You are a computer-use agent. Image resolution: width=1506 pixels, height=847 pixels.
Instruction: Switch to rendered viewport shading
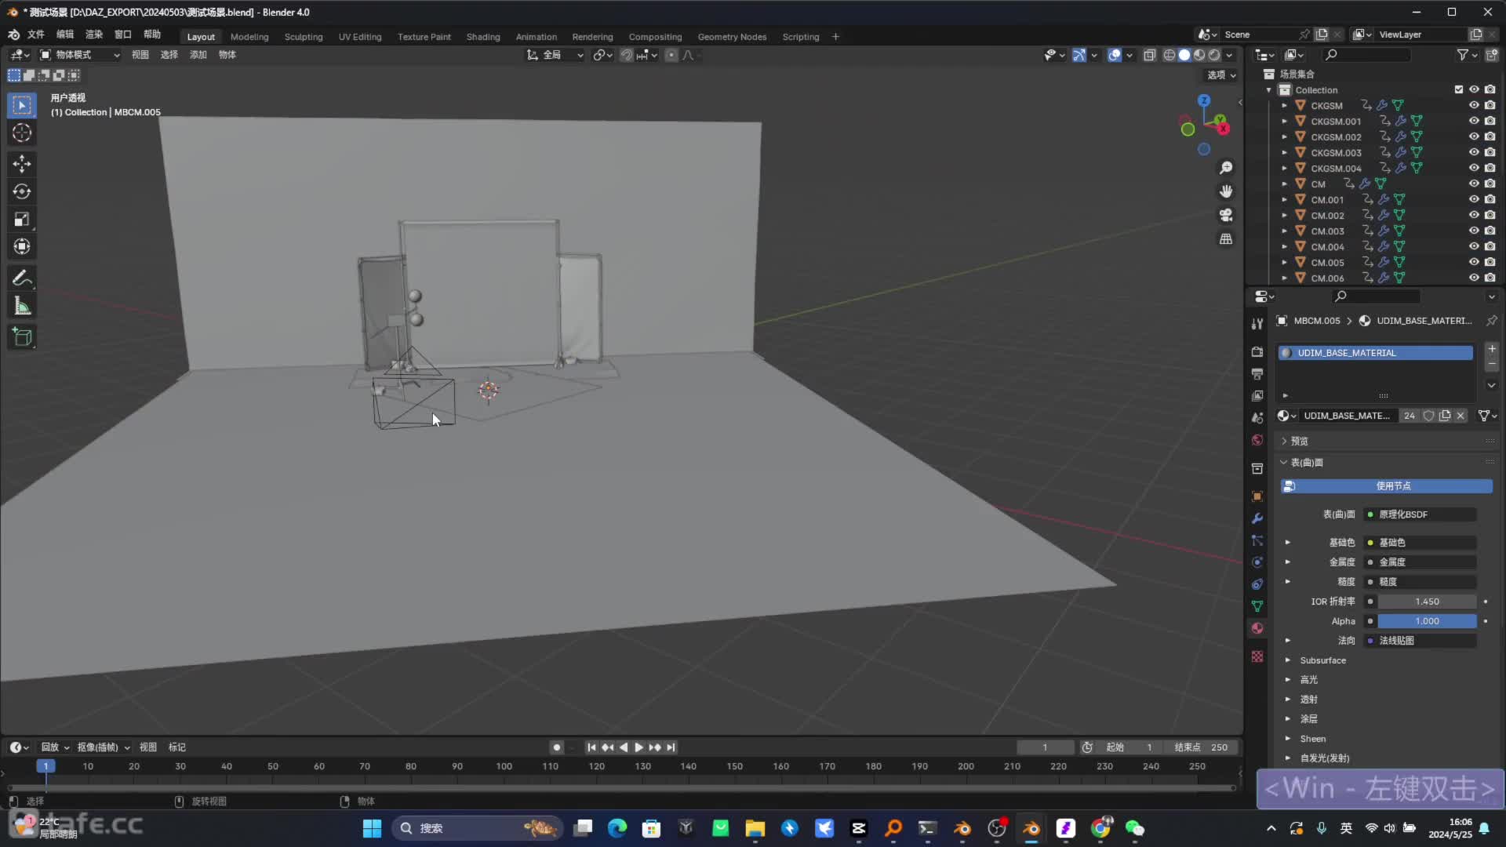1214,55
